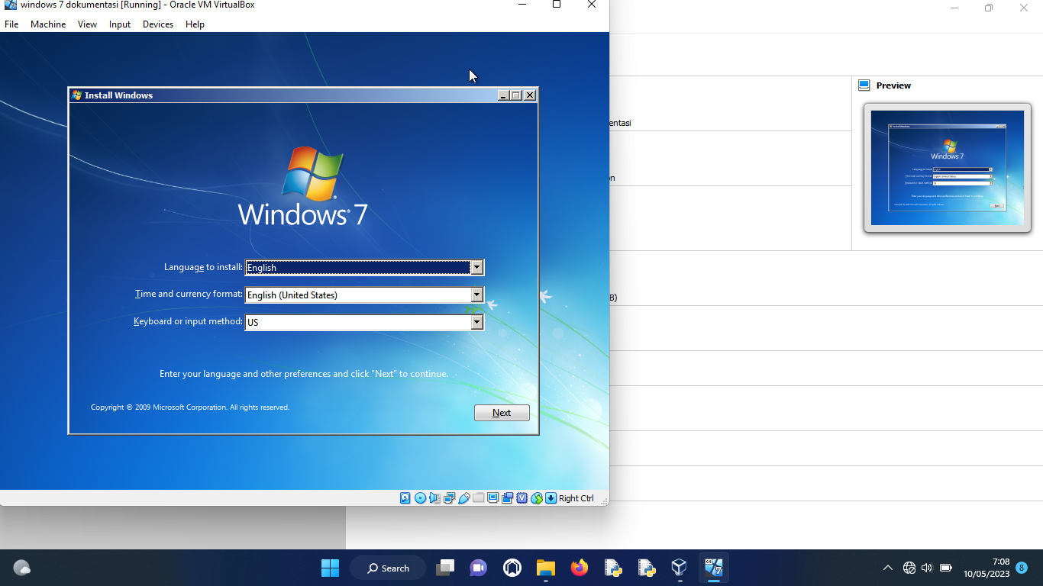Click display monitor icon in VirtualBox status bar
Image resolution: width=1043 pixels, height=586 pixels.
(x=492, y=498)
